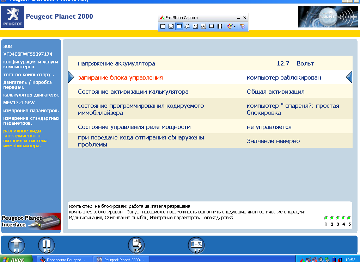Click the safely remove hardware tray icon
Screen dimensions: 360x262
[328, 260]
